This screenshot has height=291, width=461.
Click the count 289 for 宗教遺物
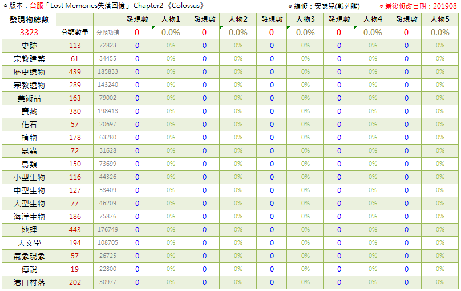pos(75,85)
